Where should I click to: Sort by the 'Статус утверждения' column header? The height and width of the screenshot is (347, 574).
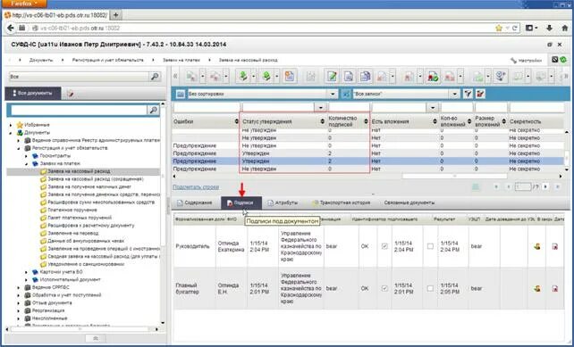point(283,121)
